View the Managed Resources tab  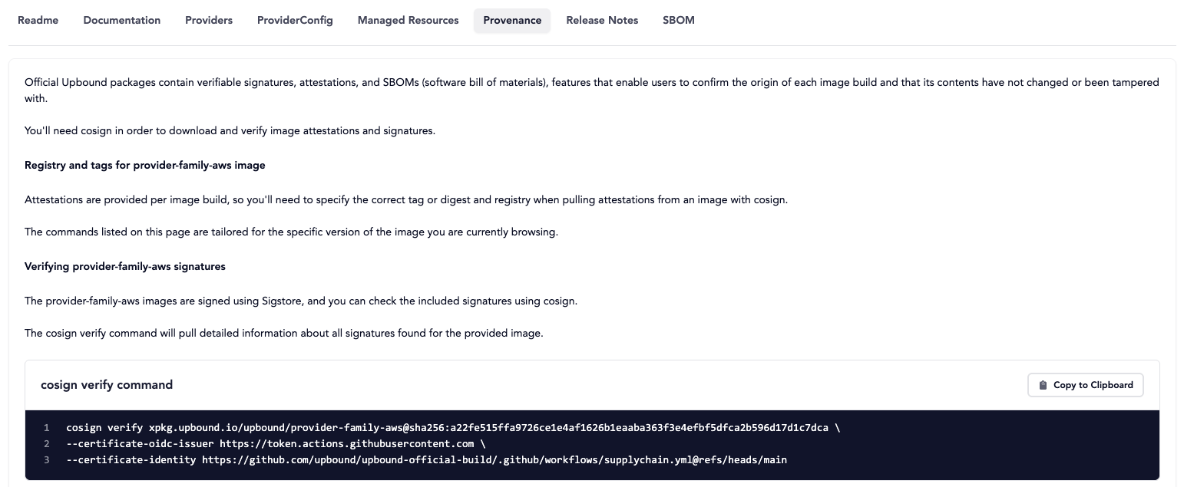point(408,21)
